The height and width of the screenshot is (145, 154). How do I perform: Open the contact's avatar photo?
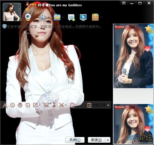pyautogui.click(x=12, y=12)
